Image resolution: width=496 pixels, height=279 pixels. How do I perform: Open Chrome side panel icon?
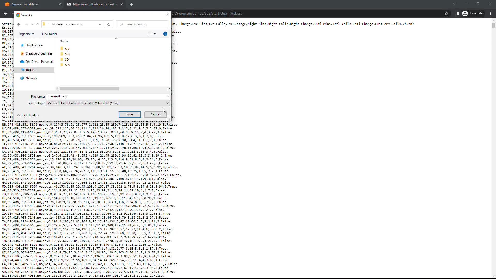tap(457, 13)
